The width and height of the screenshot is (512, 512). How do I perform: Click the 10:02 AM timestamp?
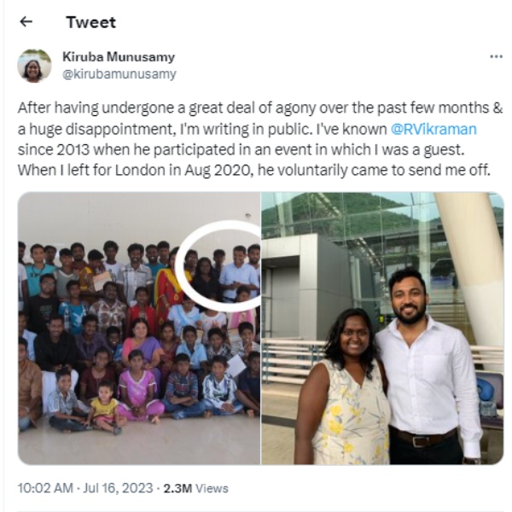point(45,488)
